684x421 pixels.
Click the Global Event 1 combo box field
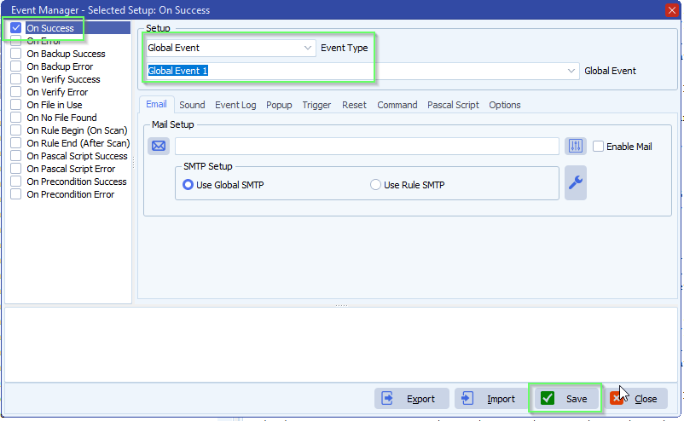[x=362, y=71]
